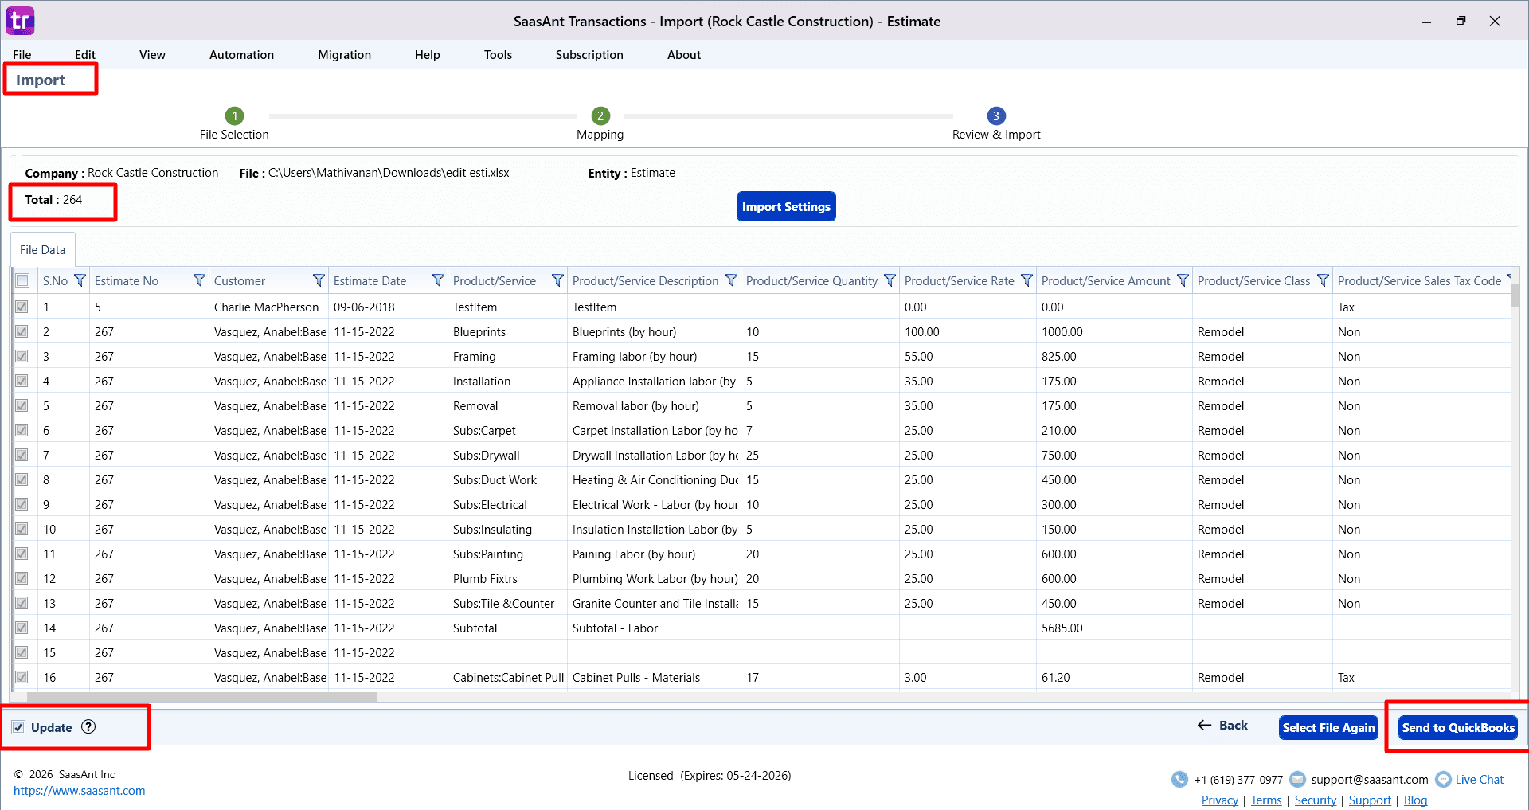Toggle checkbox for row 16 Cabinet Pulls
This screenshot has width=1529, height=810.
coord(22,677)
